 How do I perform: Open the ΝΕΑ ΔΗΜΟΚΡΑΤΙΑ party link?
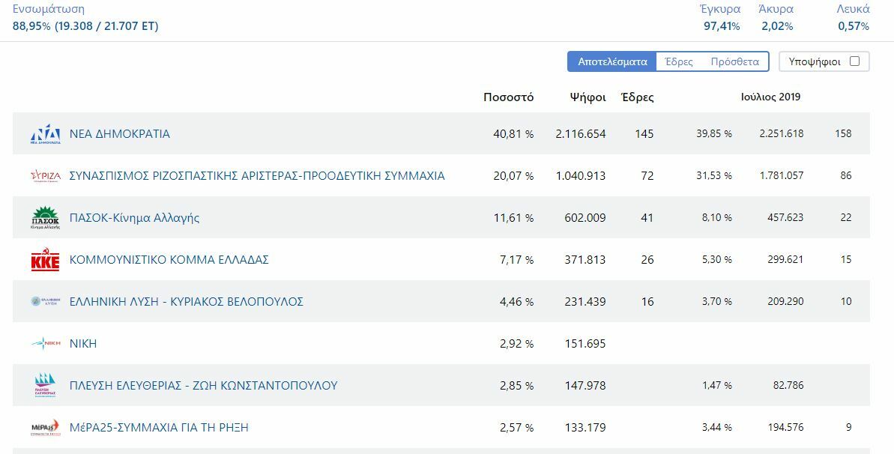(120, 134)
